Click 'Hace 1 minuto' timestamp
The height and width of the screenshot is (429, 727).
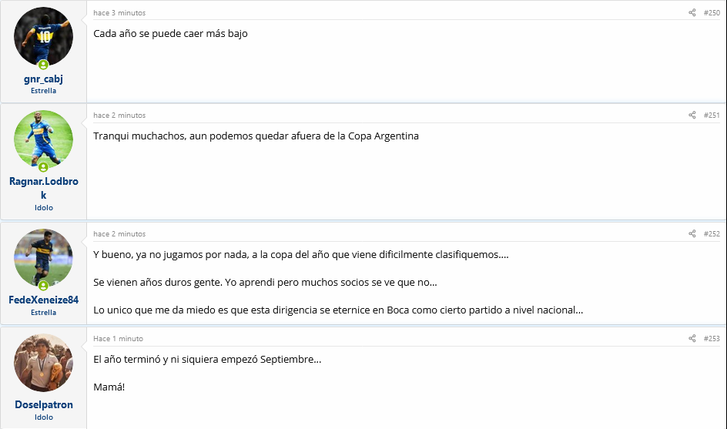[x=119, y=339]
